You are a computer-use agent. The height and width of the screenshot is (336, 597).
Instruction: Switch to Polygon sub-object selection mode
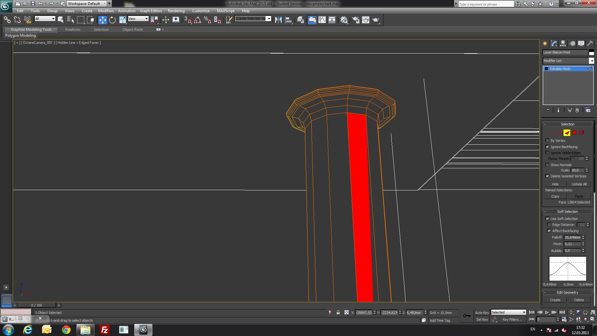click(x=574, y=133)
